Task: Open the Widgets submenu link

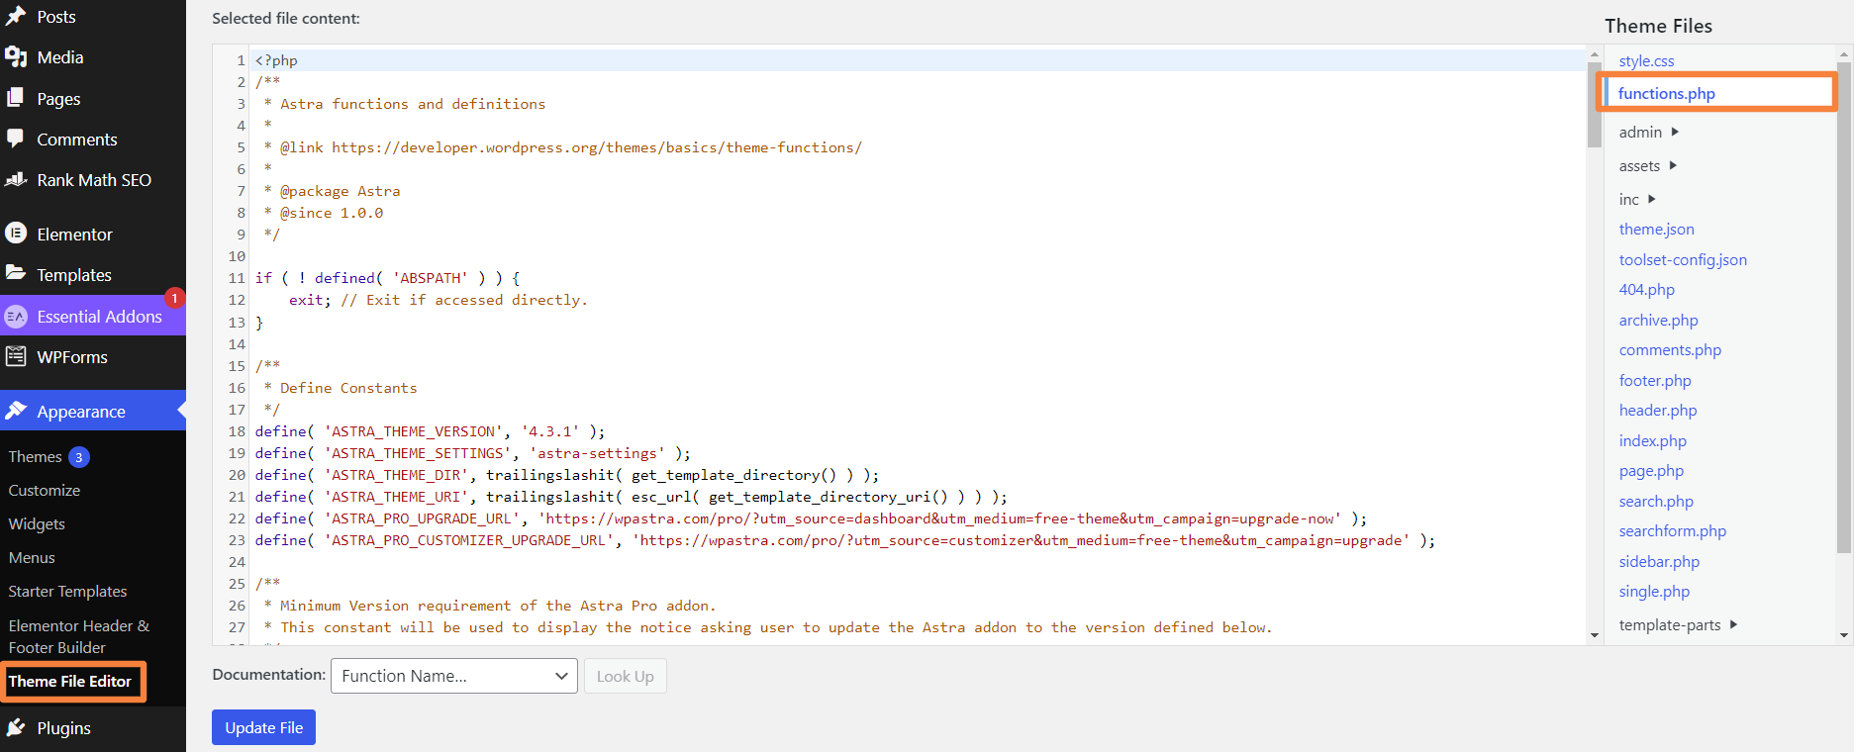Action: click(x=37, y=523)
